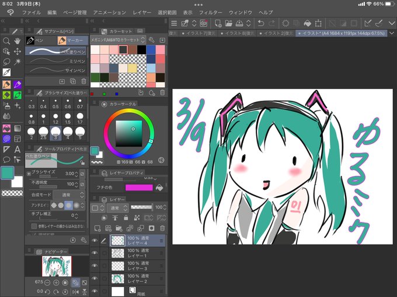The width and height of the screenshot is (397, 297).
Task: Choose brush size 0.3 preset
Action: [31, 104]
